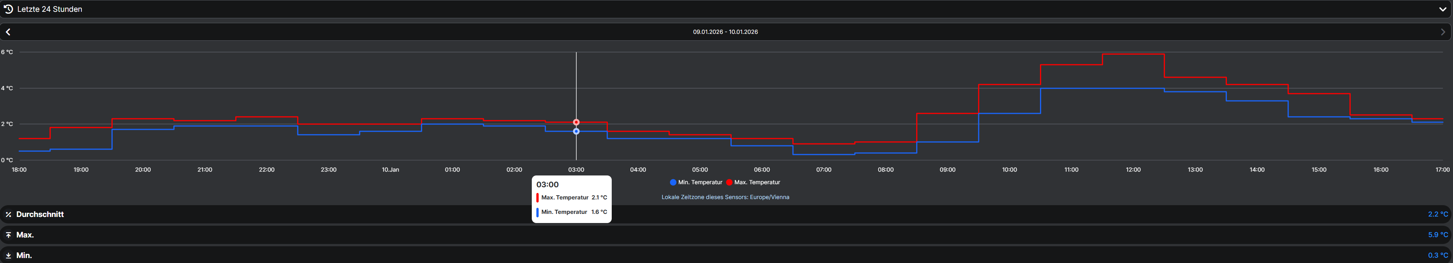The height and width of the screenshot is (263, 1453).
Task: Select the red data point at 03:00
Action: point(576,122)
